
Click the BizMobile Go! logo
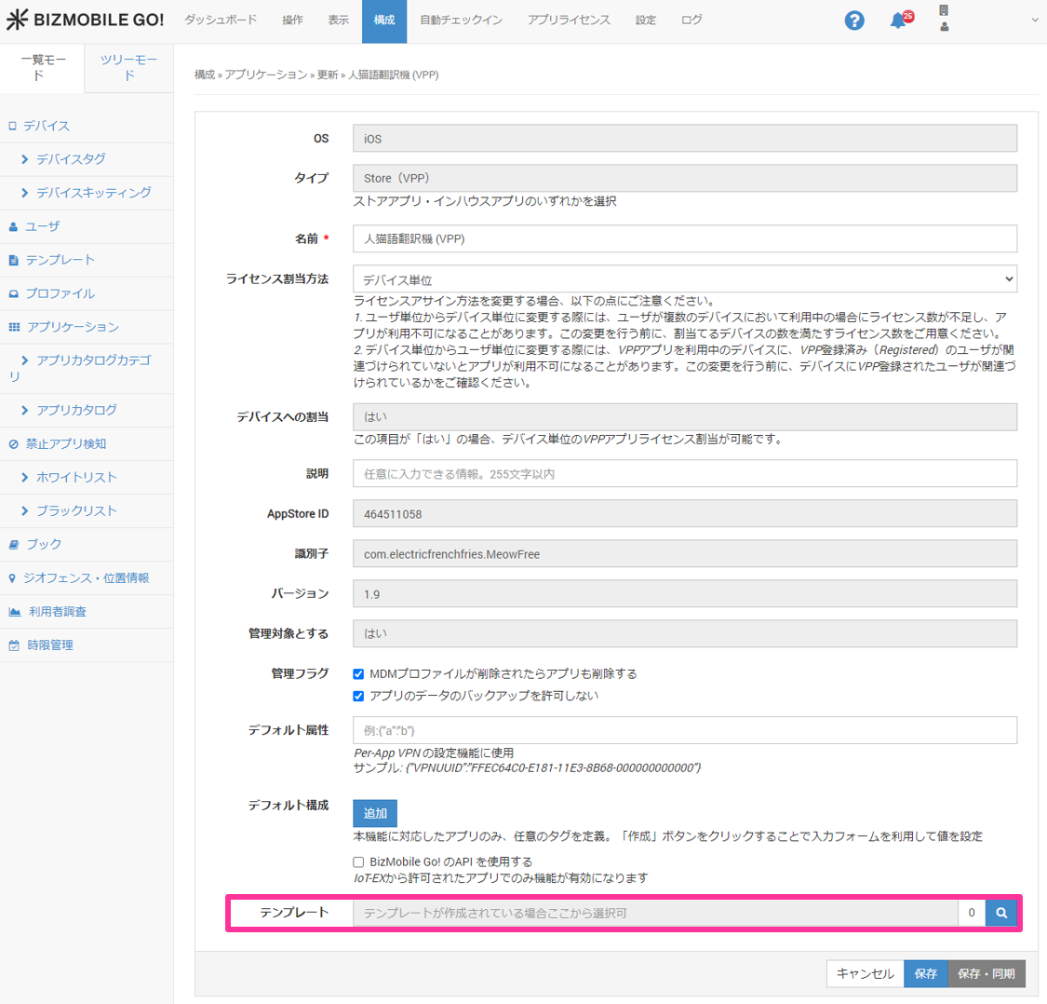[85, 20]
